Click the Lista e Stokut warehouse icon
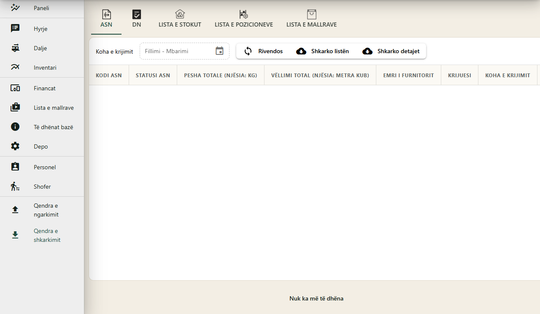Screen dimensions: 540x314 pos(180,14)
